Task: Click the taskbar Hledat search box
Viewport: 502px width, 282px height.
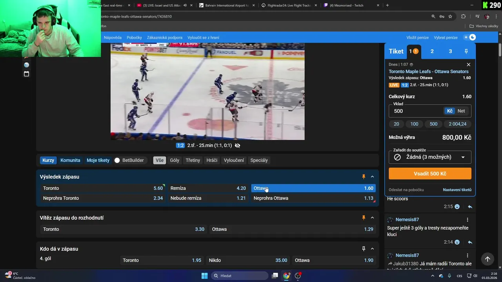Action: 239,276
